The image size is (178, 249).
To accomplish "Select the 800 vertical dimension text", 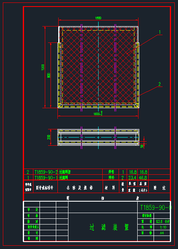I will [49, 75].
